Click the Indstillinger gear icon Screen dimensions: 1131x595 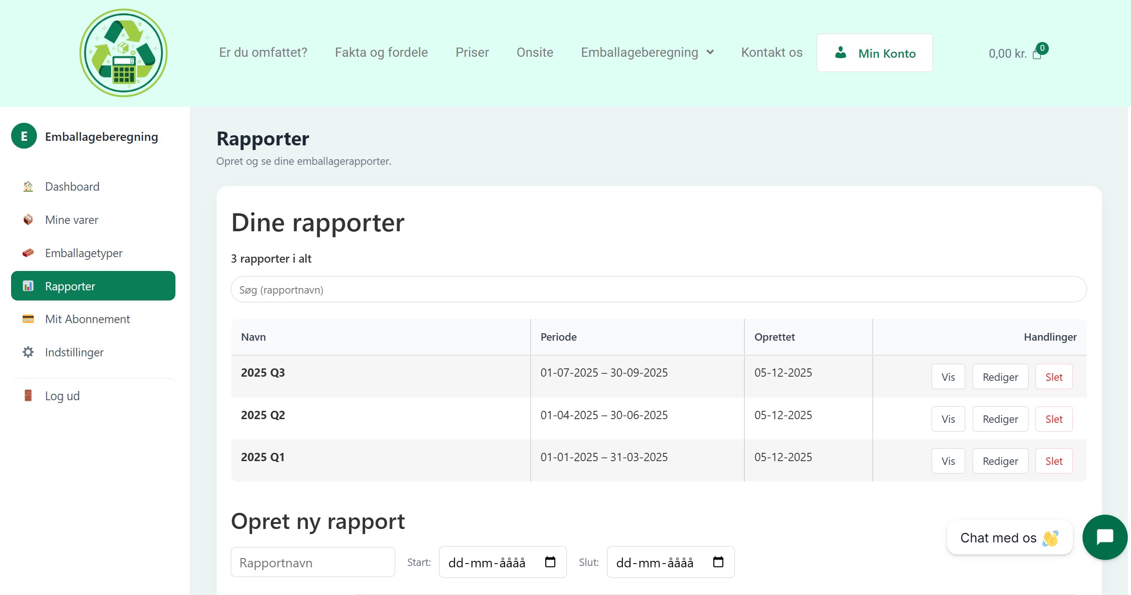click(x=28, y=352)
